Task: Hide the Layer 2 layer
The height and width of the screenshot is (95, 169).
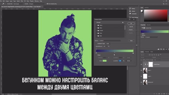Action: pyautogui.click(x=141, y=76)
